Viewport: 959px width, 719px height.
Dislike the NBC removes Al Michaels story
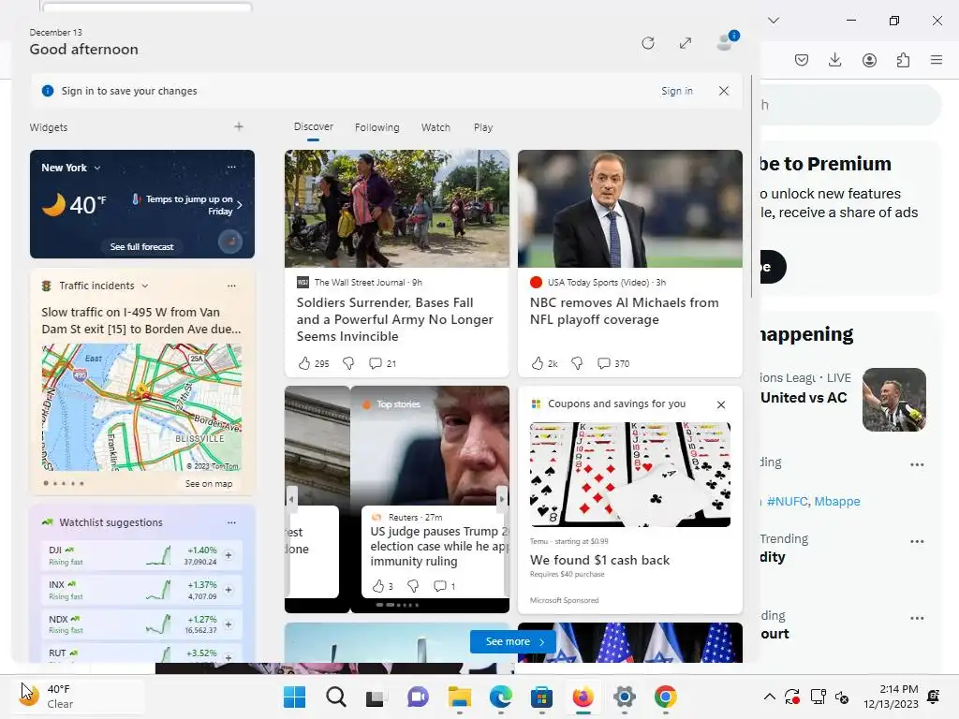click(577, 363)
